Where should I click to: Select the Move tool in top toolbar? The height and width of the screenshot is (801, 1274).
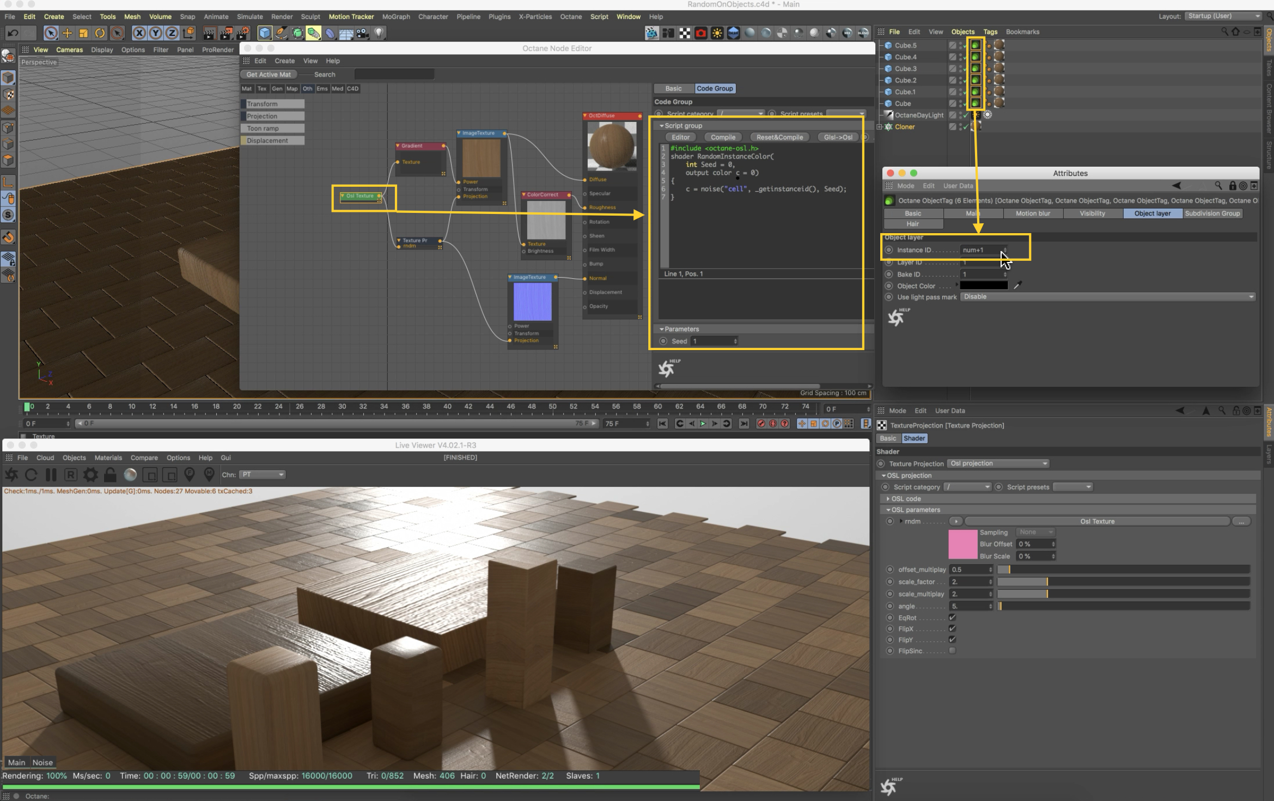[x=67, y=33]
